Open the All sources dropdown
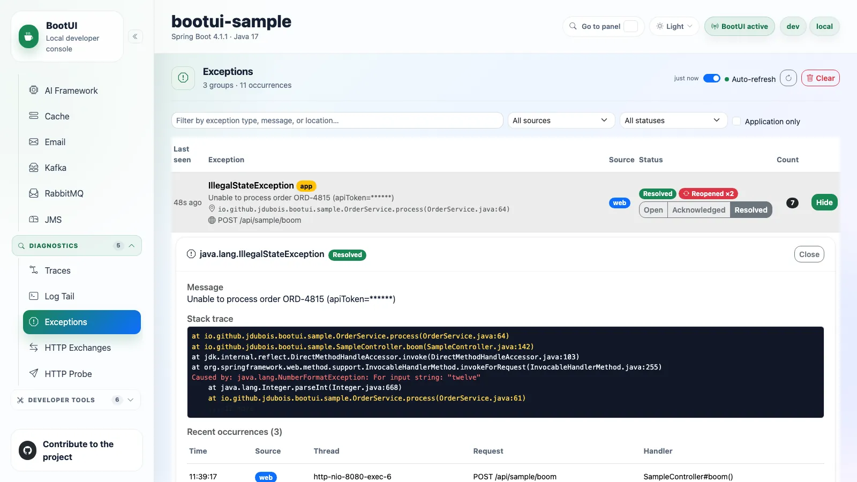857x482 pixels. 561,120
